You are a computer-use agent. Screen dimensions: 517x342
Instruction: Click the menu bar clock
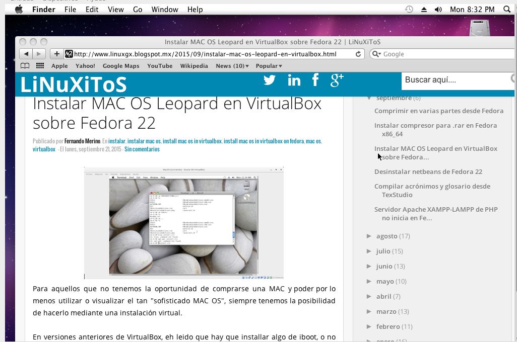click(x=472, y=10)
